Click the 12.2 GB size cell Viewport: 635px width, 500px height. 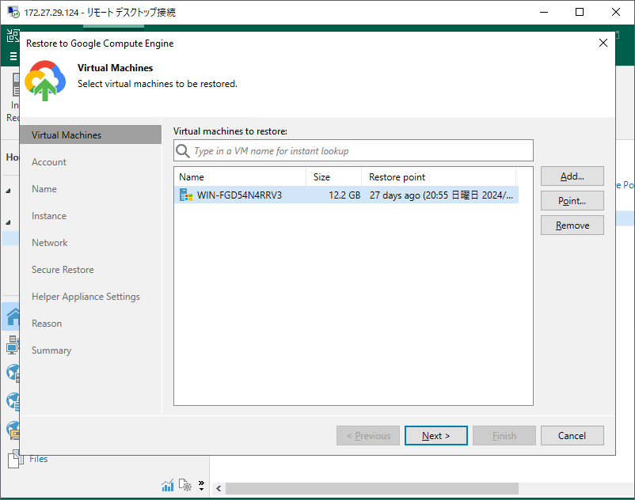[x=344, y=195]
